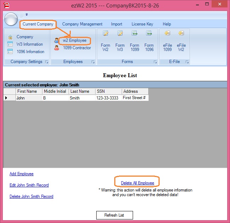230x223 pixels.
Task: Open the Form 1096 icon
Action: click(149, 34)
